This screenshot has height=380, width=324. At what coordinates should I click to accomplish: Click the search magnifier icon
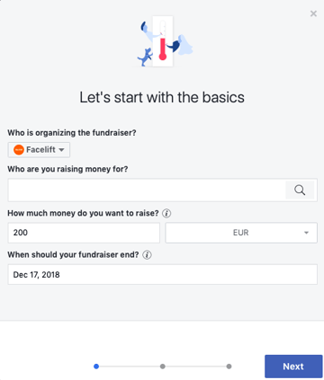[300, 190]
